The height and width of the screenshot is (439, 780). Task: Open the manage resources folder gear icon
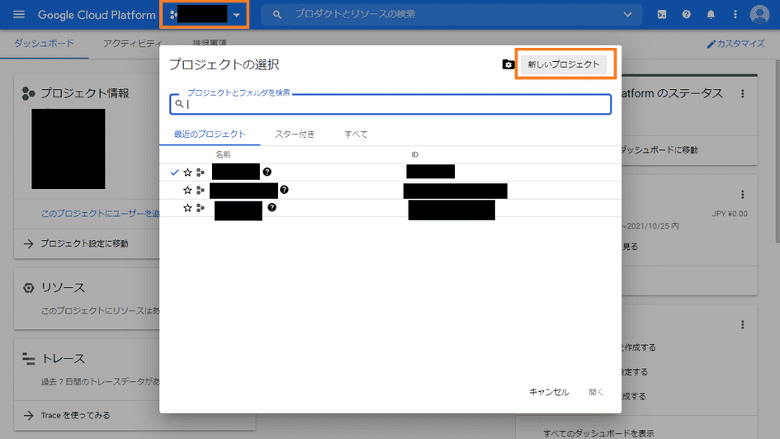click(508, 64)
